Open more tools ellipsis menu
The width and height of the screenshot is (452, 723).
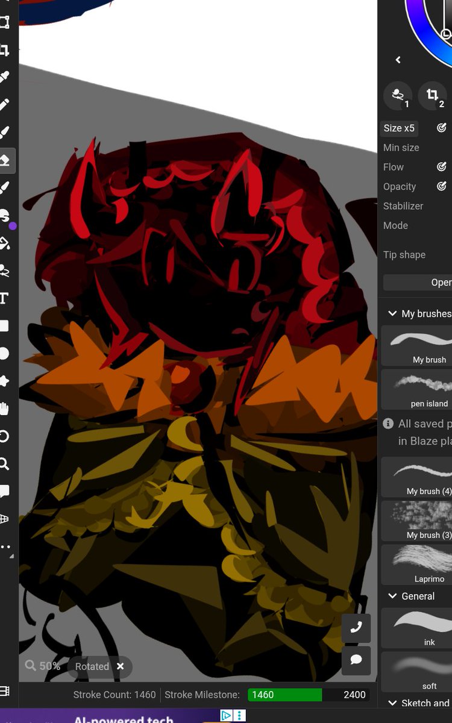pos(5,548)
